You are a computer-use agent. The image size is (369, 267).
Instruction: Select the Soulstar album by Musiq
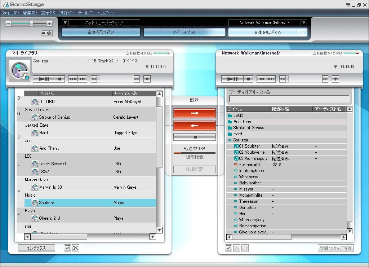tap(90, 203)
